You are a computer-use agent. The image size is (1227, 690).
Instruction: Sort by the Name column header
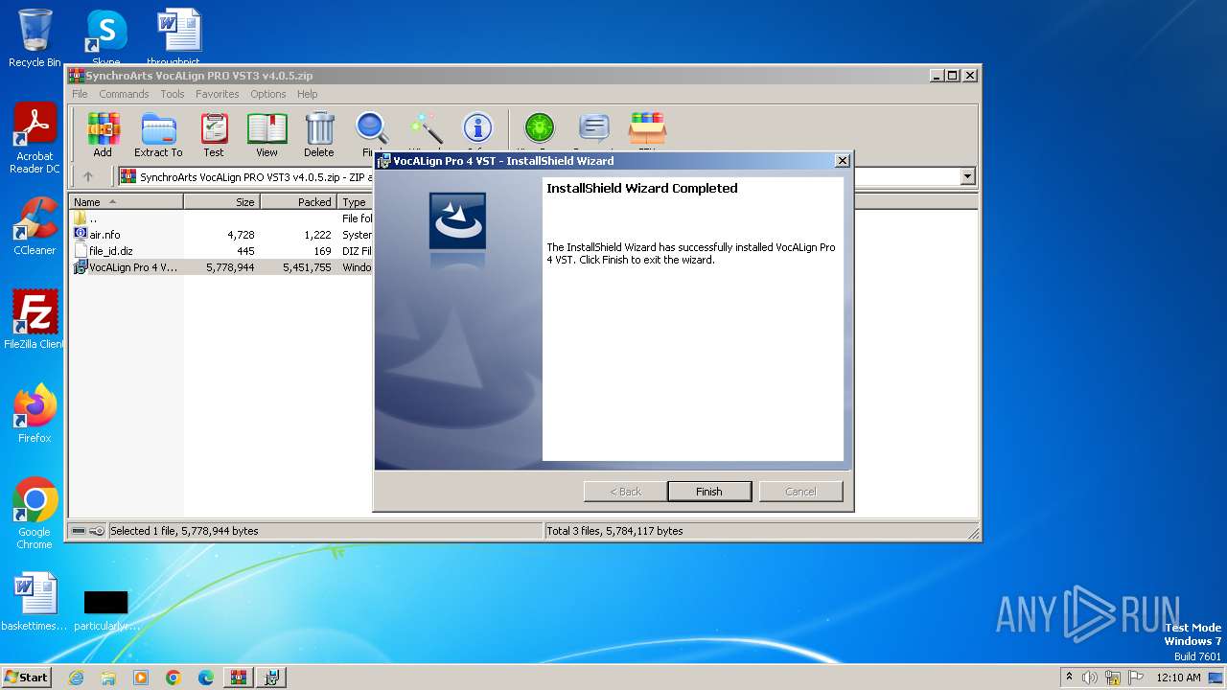(127, 202)
